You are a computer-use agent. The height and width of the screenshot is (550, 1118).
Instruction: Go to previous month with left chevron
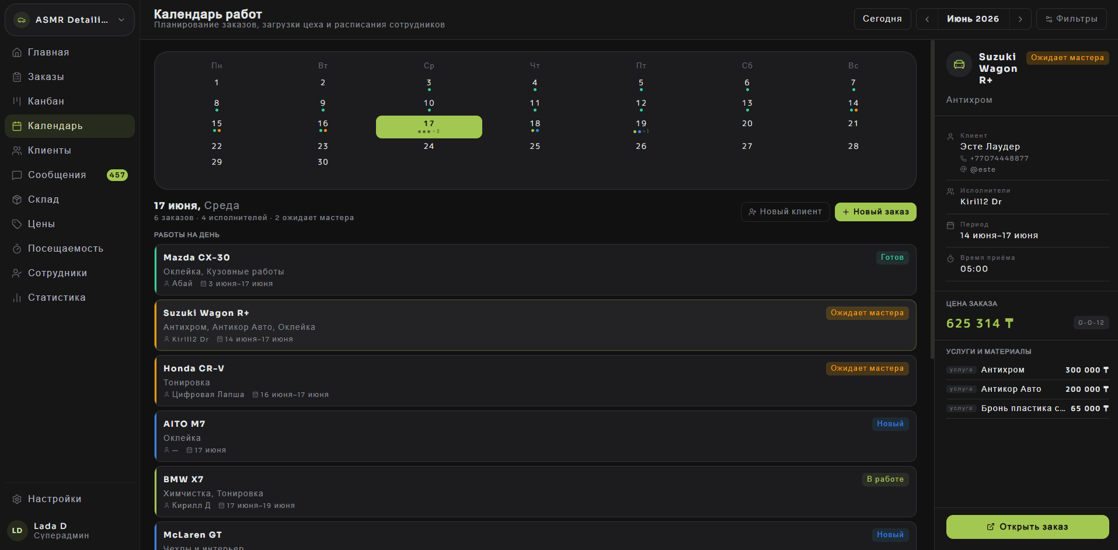coord(927,19)
